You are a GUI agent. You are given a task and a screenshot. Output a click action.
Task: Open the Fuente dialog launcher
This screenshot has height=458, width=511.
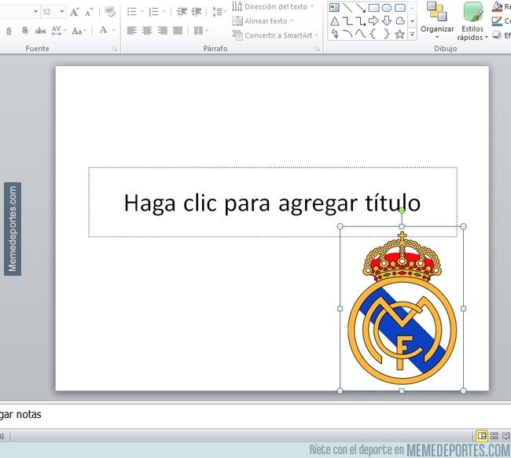pyautogui.click(x=115, y=49)
